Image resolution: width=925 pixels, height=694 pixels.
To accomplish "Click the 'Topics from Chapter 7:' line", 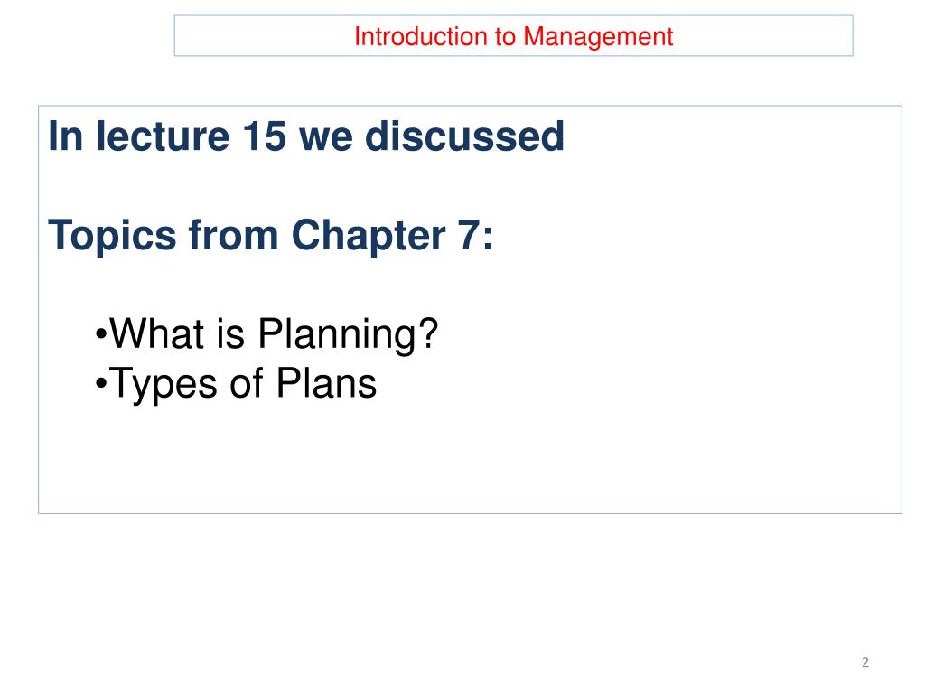I will pyautogui.click(x=271, y=236).
